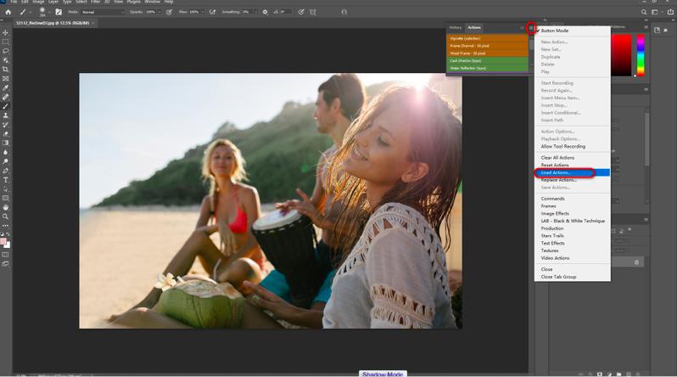Open the blending Mode dropdown
This screenshot has width=677, height=377.
103,12
